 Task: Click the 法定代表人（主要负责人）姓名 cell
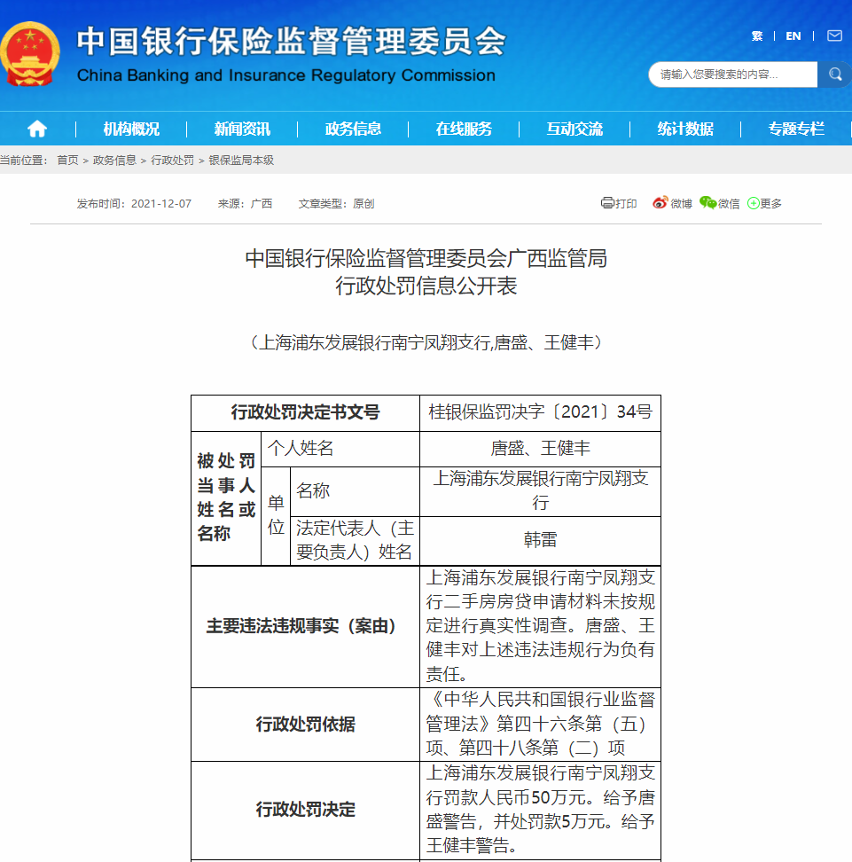pyautogui.click(x=355, y=540)
